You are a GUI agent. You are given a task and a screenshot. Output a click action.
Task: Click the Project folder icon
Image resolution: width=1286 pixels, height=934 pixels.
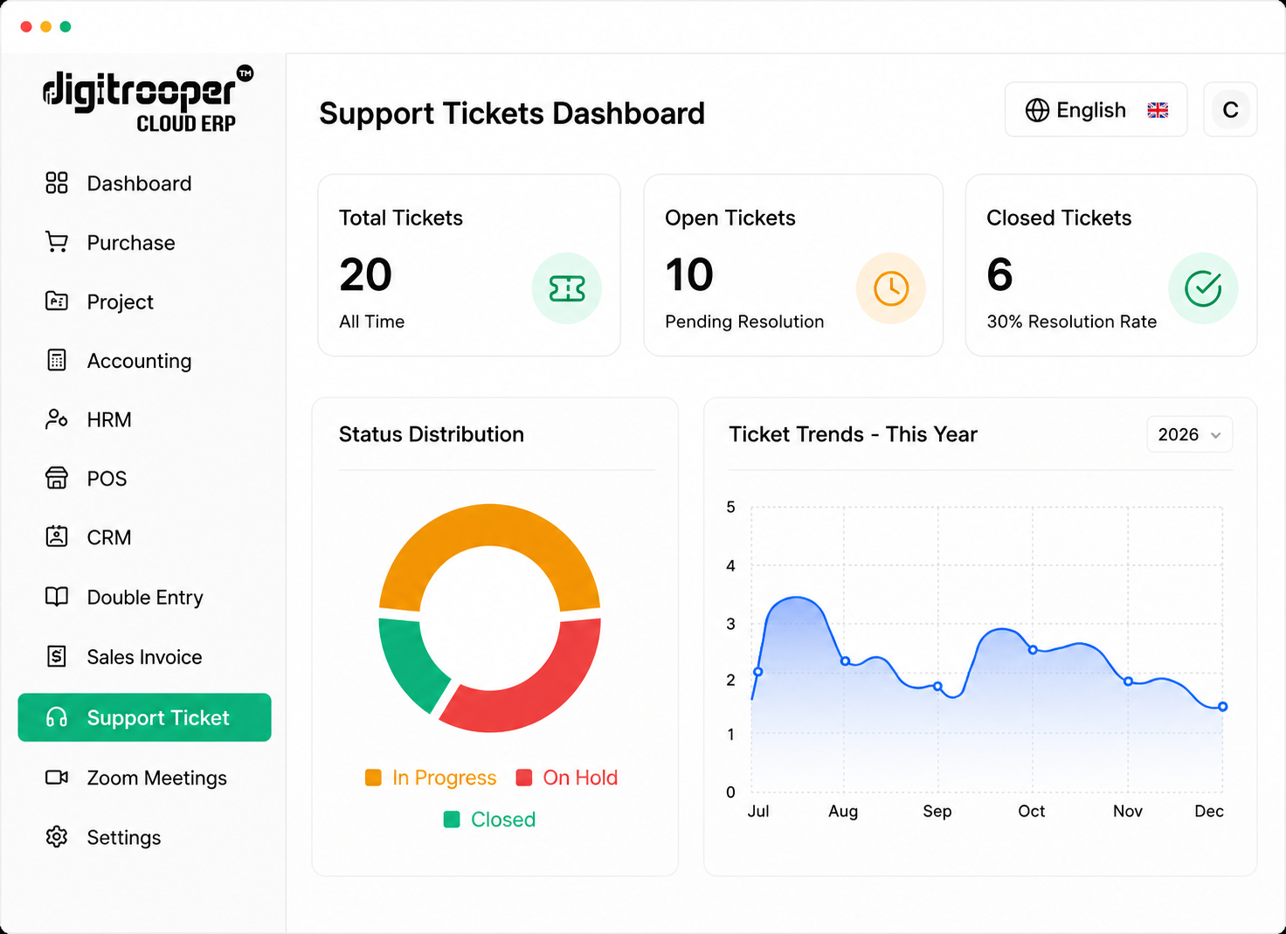pyautogui.click(x=57, y=301)
